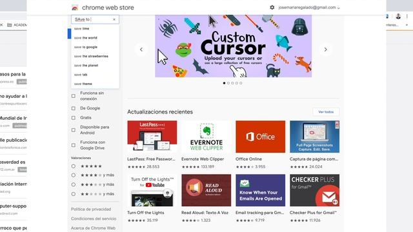Go to next carousel slide
This screenshot has height=232, width=413.
coord(325,50)
